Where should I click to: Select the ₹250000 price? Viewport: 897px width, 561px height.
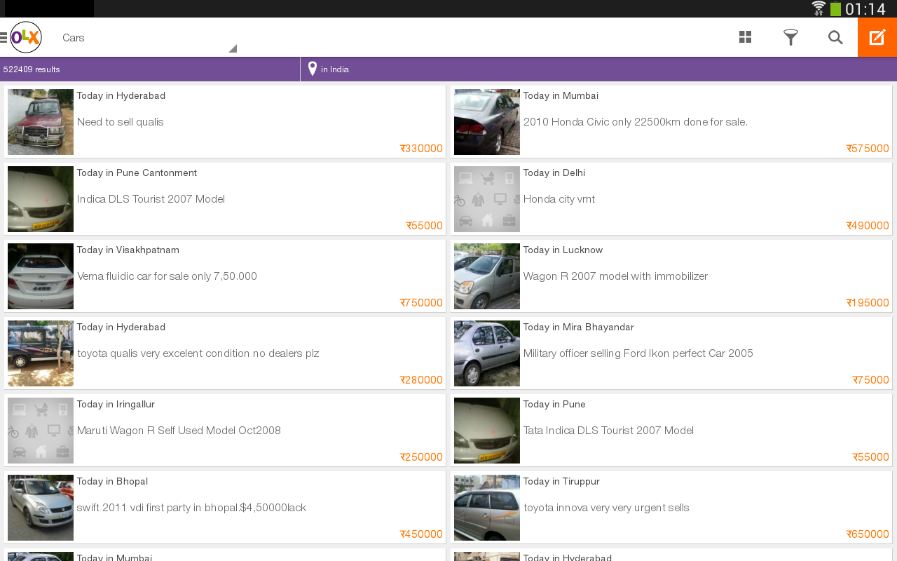click(421, 457)
